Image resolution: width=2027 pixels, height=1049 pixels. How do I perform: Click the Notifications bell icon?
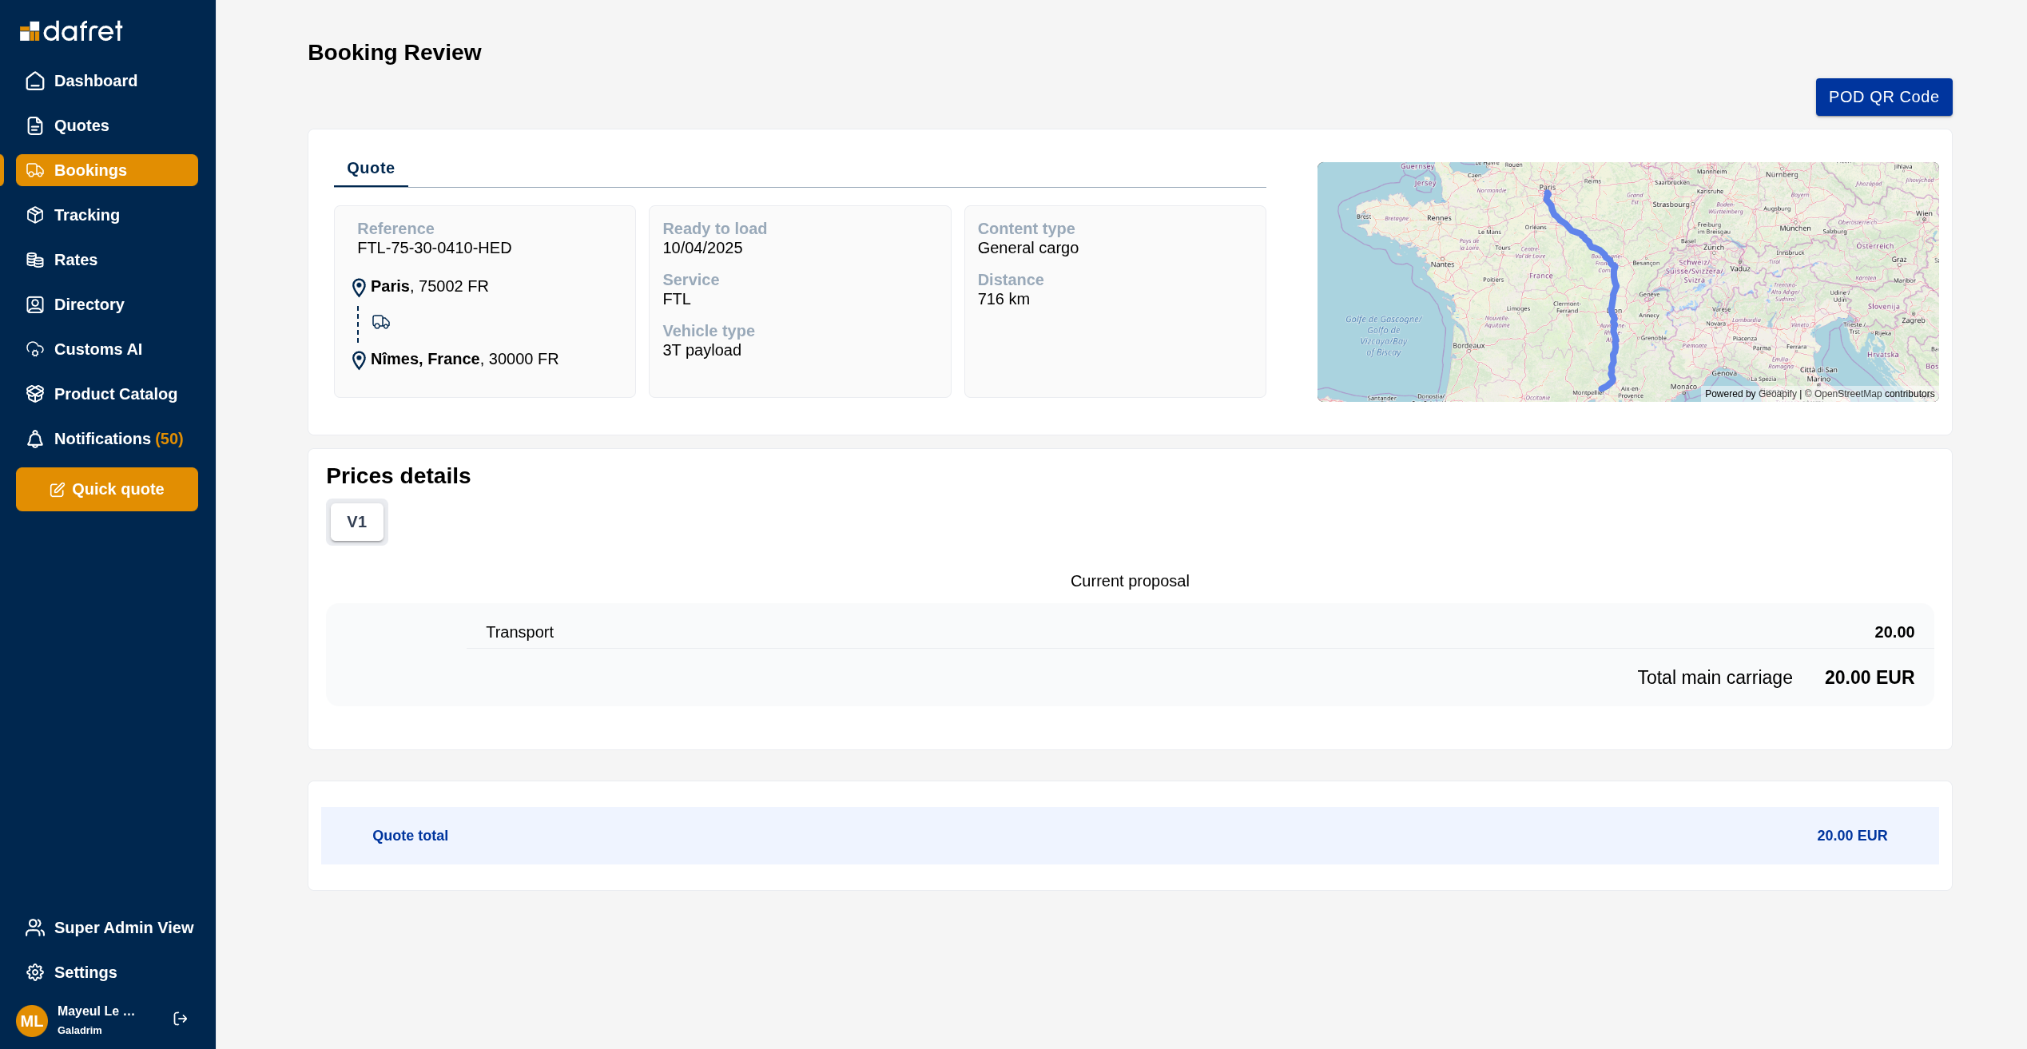point(35,439)
